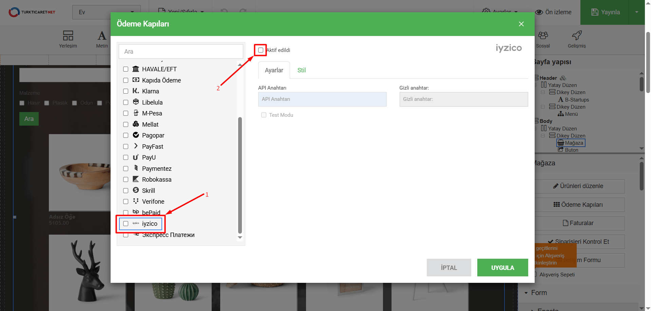The height and width of the screenshot is (311, 651).
Task: Click the Pagopar checkmark icon
Action: click(x=136, y=135)
